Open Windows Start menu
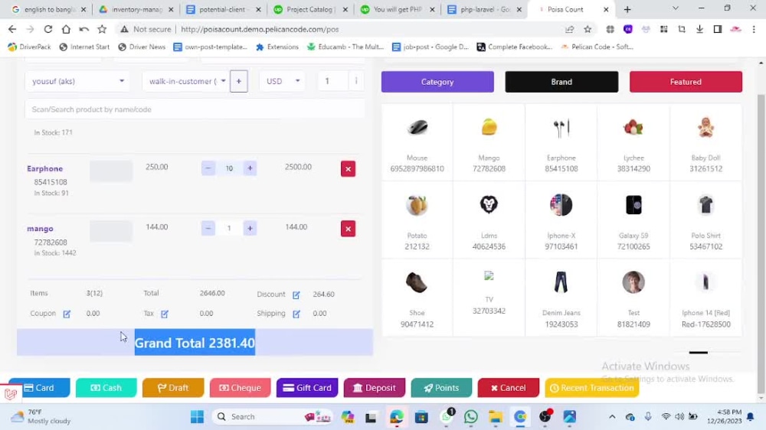Viewport: 766px width, 430px height. (x=198, y=417)
